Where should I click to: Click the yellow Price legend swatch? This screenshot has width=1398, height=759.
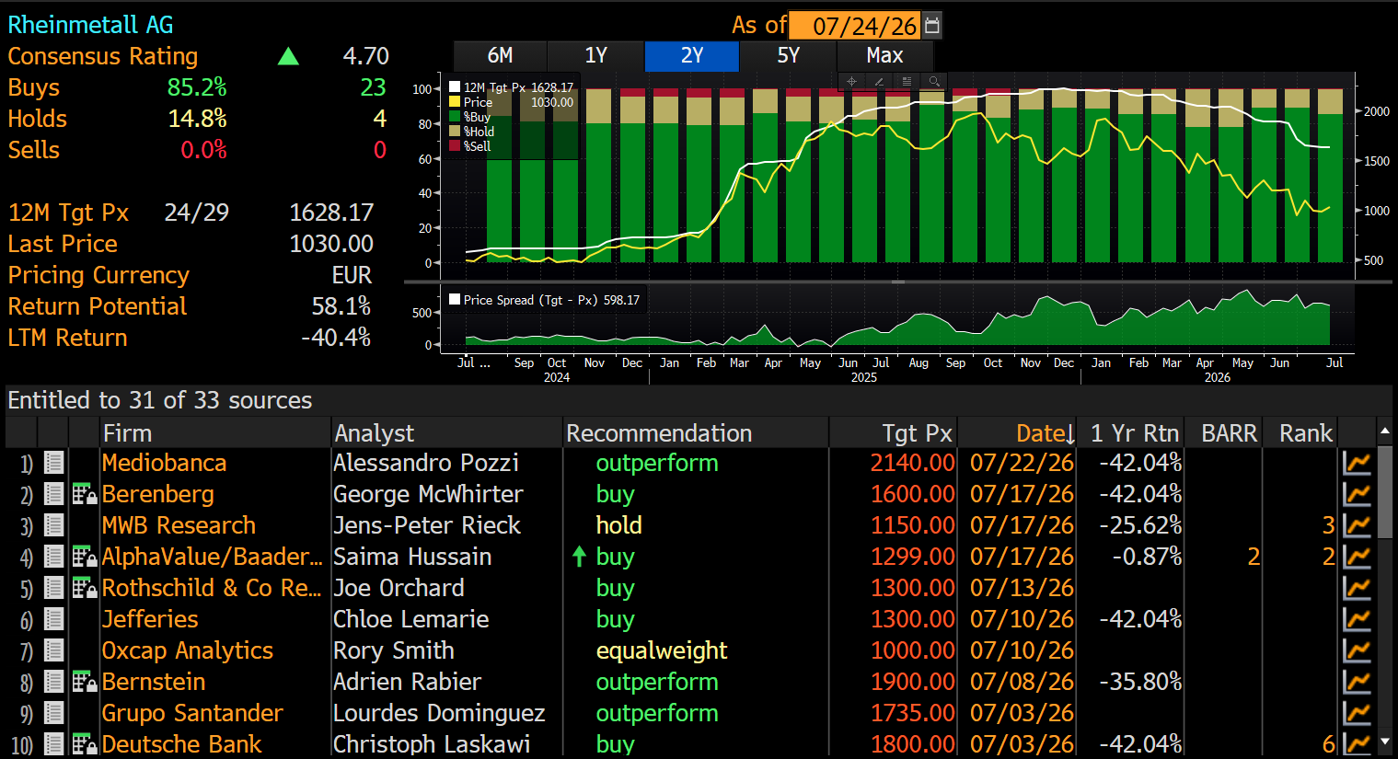coord(454,102)
